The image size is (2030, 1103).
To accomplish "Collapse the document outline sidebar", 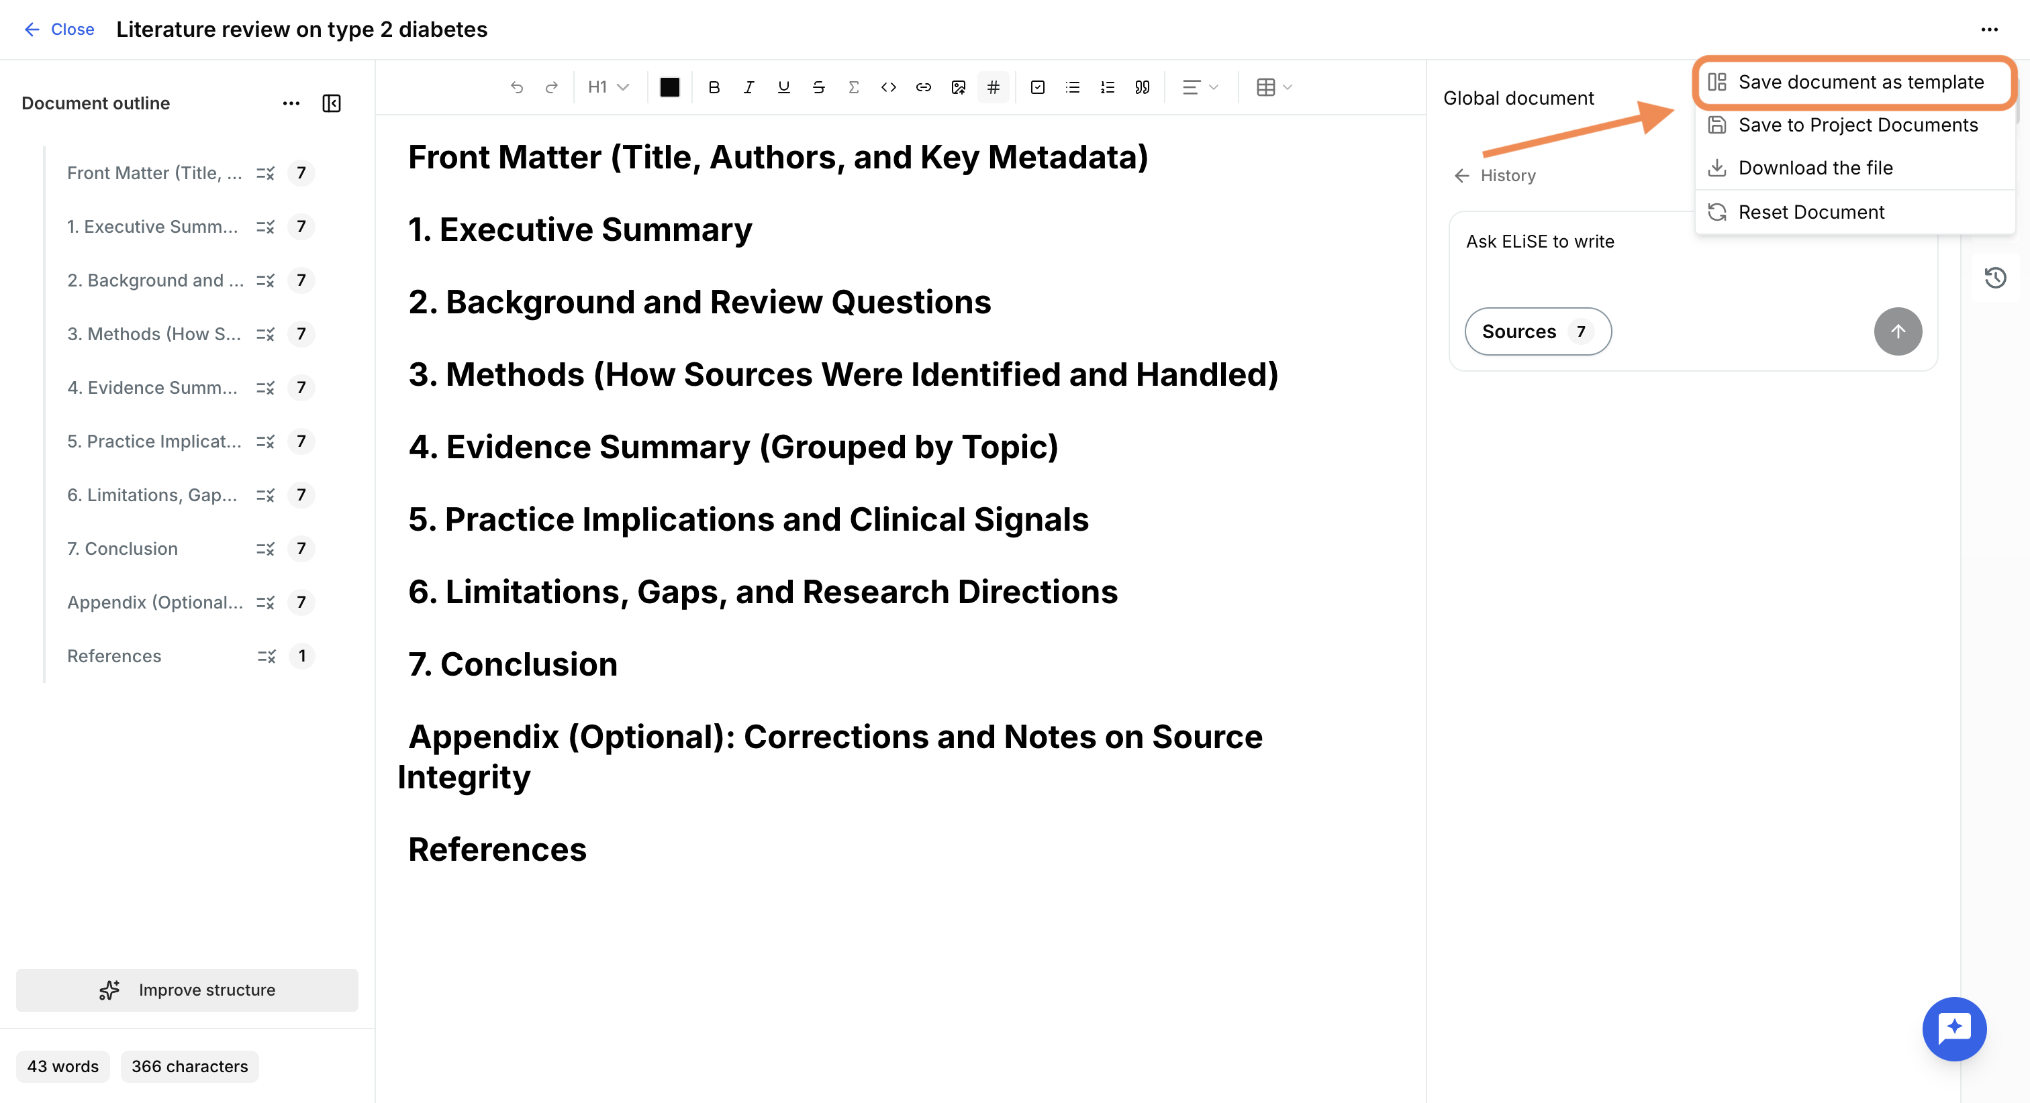I will (x=332, y=103).
